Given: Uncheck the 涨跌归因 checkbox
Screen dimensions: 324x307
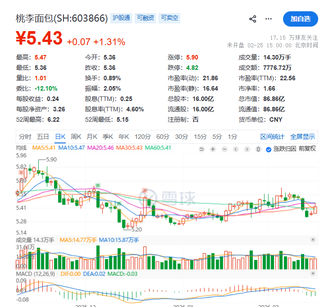Looking at the screenshot, I should [x=269, y=149].
